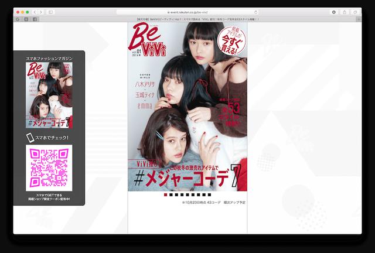The height and width of the screenshot is (253, 375).
Task: Jump to the second page indicator square
Action: point(171,195)
